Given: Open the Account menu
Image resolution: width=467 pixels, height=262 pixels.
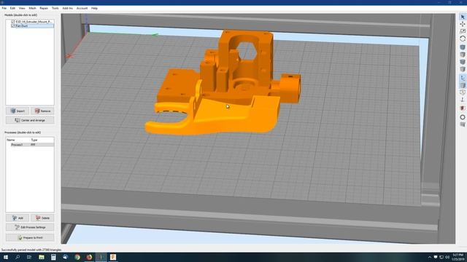Looking at the screenshot, I should pos(82,8).
